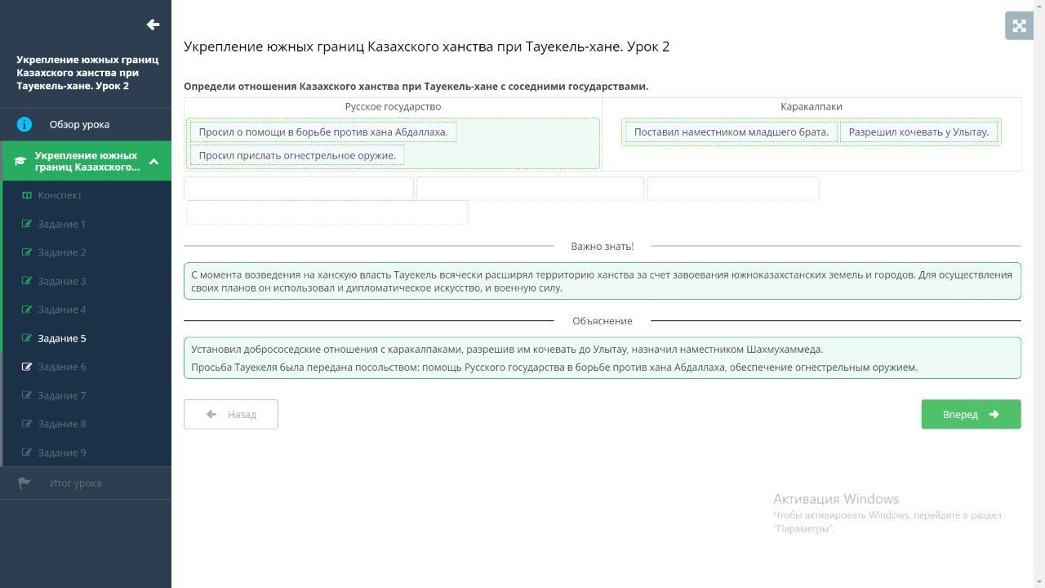Click the flag icon beside Итог урока
This screenshot has width=1045, height=588.
coord(24,483)
